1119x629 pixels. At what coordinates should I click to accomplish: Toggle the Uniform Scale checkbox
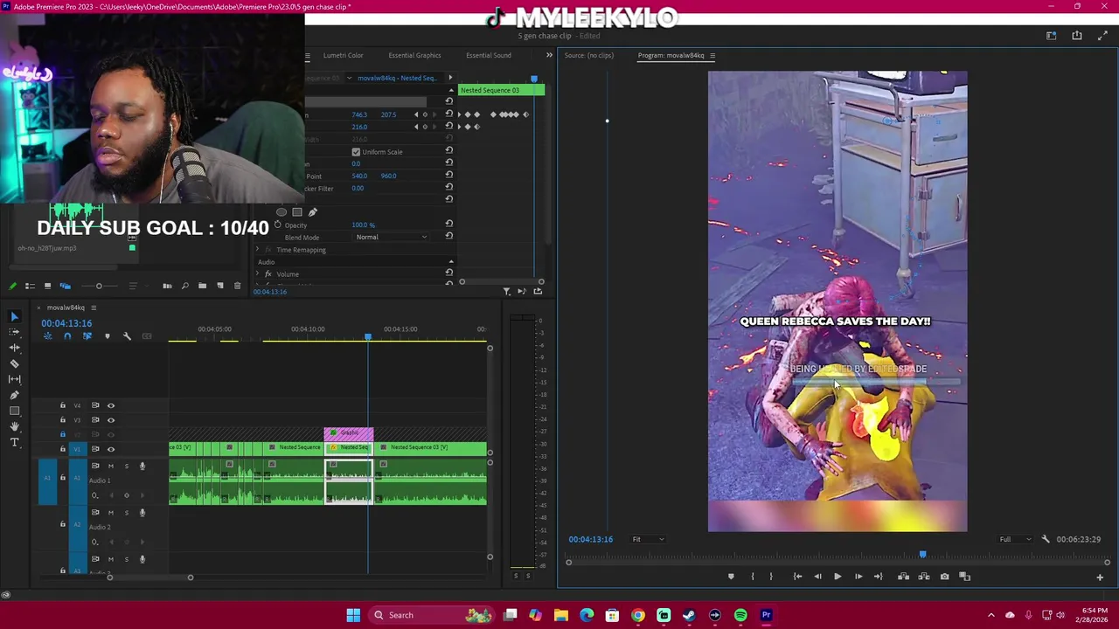click(356, 152)
